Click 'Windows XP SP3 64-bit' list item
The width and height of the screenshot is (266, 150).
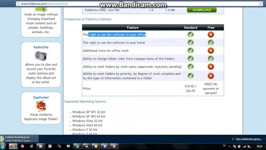point(89,116)
